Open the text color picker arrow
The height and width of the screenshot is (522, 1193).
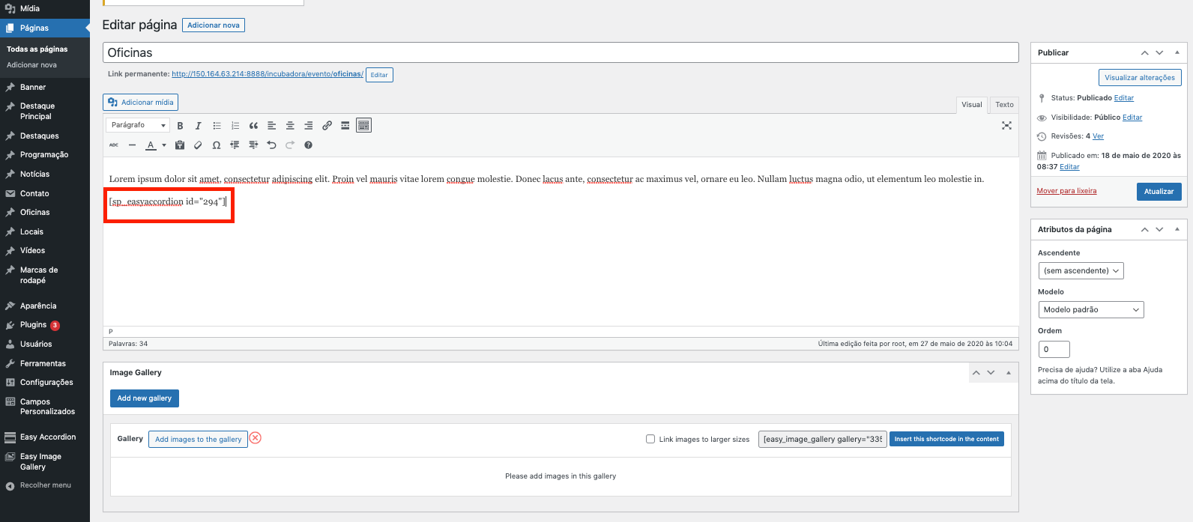pyautogui.click(x=164, y=145)
